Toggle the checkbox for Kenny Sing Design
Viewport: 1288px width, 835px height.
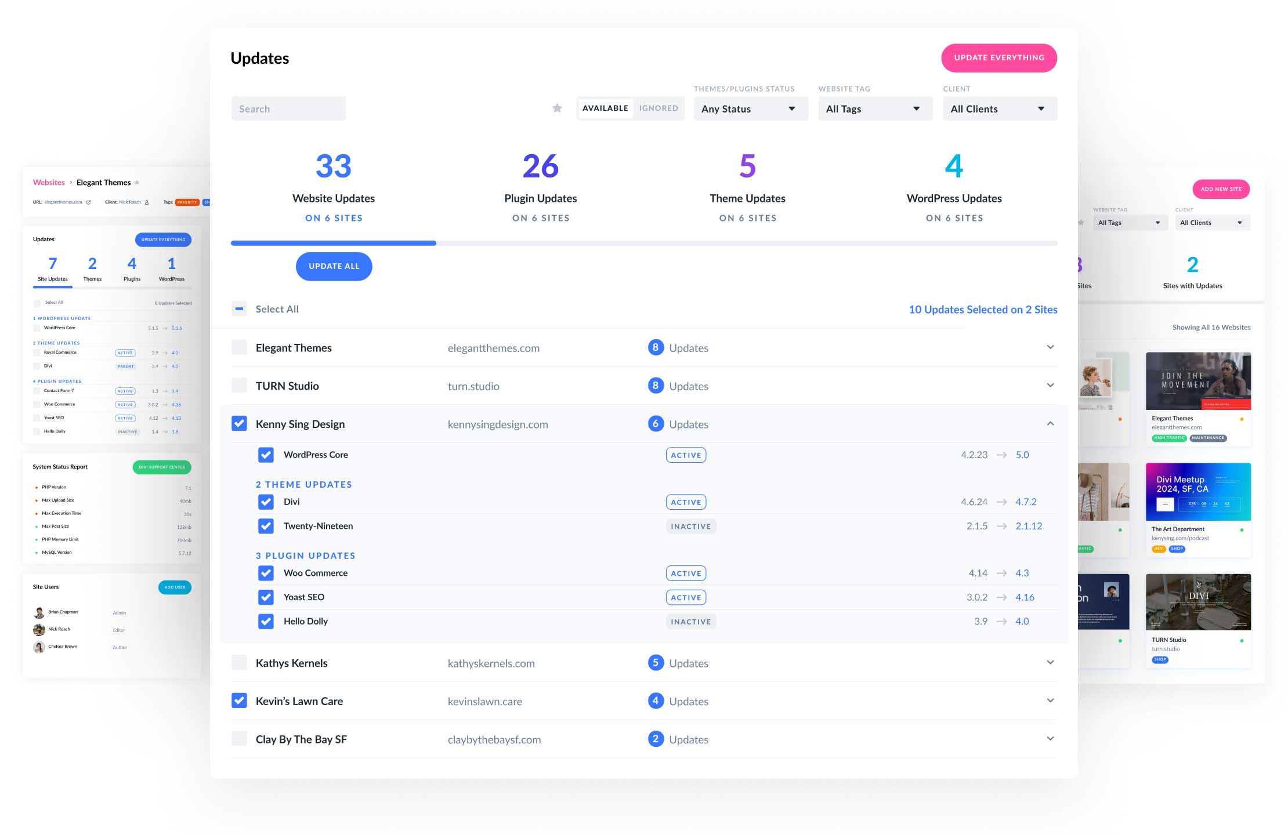point(238,423)
